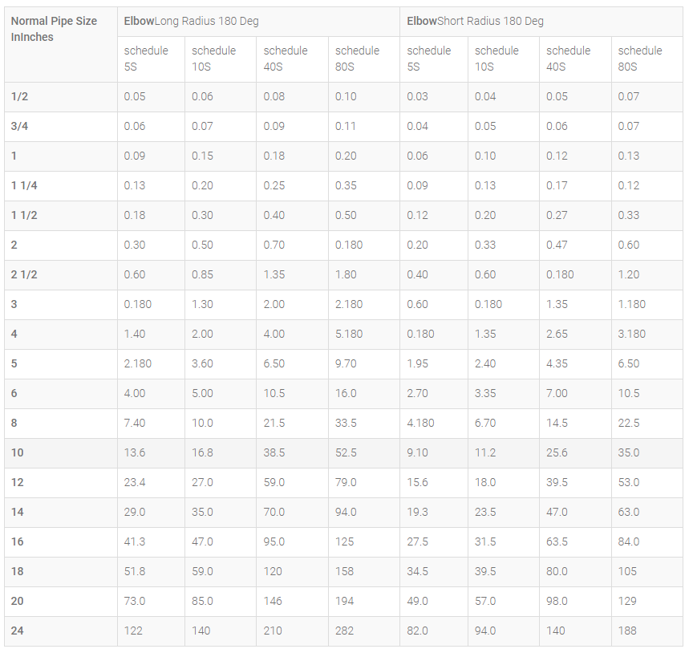
Task: Click the 1 1/4 pipe size row label
Action: click(x=24, y=185)
